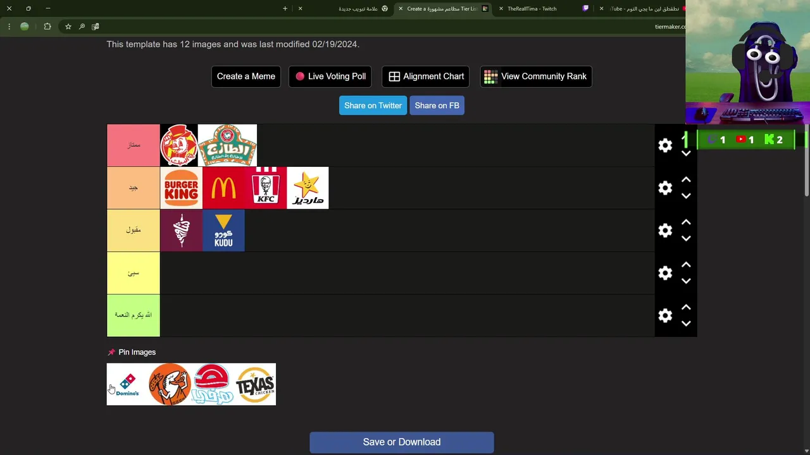Close the Create a Tier List tab
The height and width of the screenshot is (455, 810).
coord(401,9)
